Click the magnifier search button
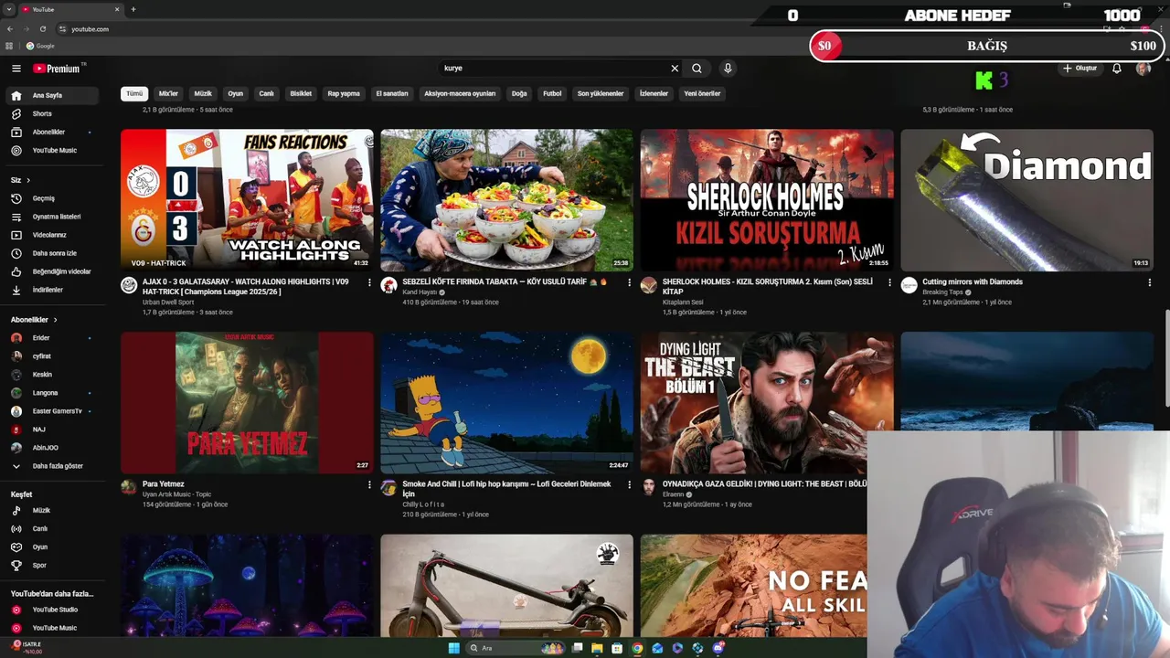 point(697,69)
